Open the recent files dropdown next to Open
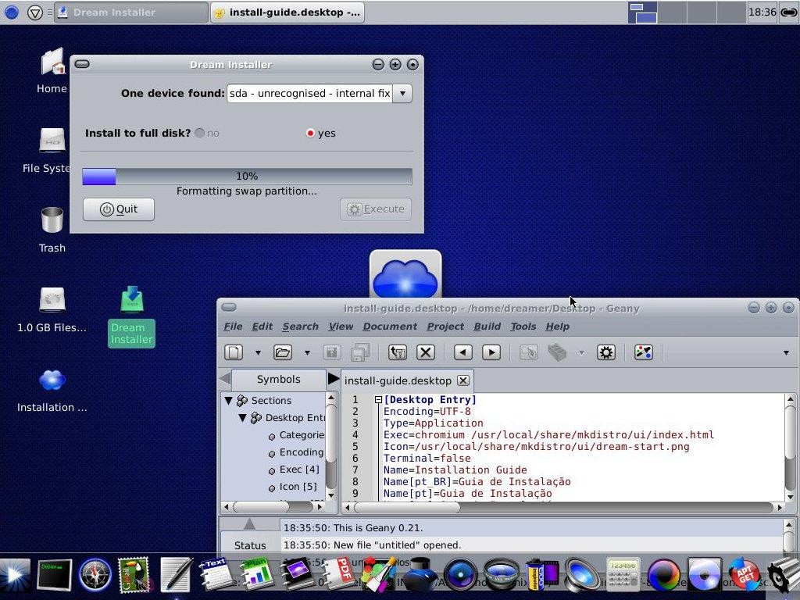800x600 pixels. (307, 352)
